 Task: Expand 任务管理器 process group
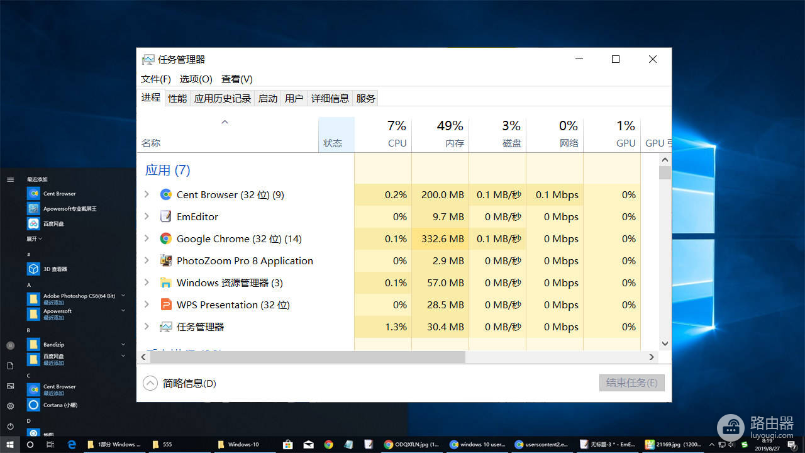(147, 327)
